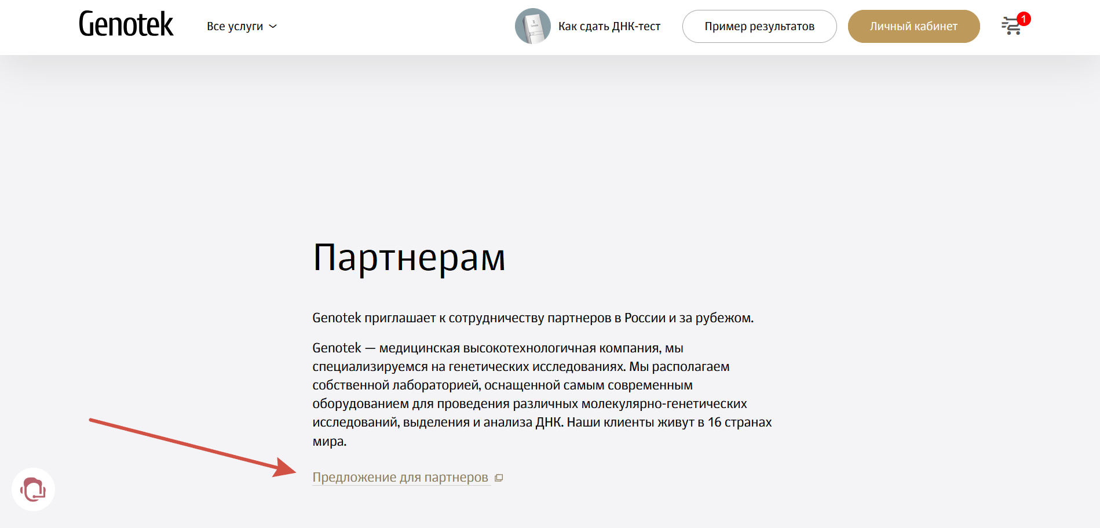Click the chevron next to Все услуги
Viewport: 1100px width, 528px height.
pos(273,27)
